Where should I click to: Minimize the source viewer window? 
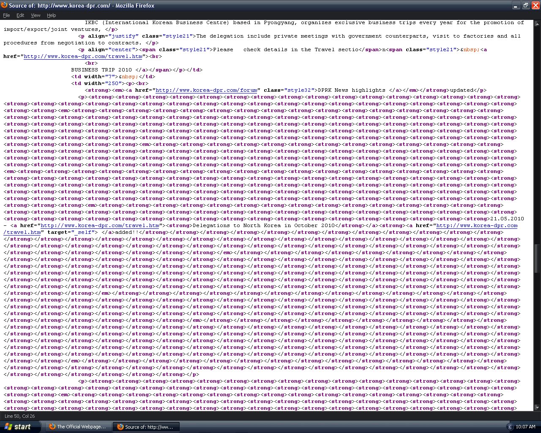pos(516,5)
